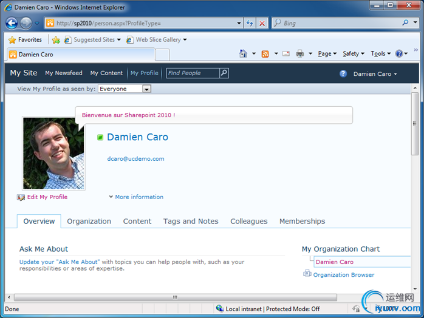Screen dimensions: 424x318
Task: Open the search provider dropdown arrow
Action: point(415,22)
